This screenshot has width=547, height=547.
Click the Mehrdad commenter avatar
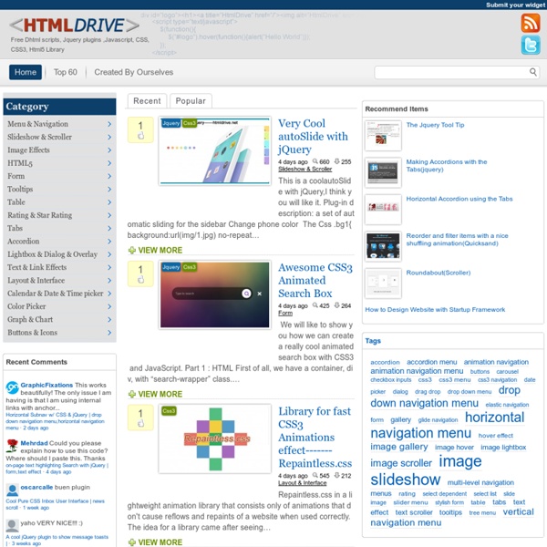click(x=12, y=446)
